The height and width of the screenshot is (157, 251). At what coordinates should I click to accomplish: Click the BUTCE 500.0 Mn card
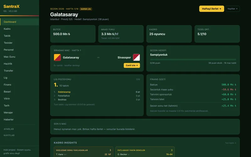point(73,34)
